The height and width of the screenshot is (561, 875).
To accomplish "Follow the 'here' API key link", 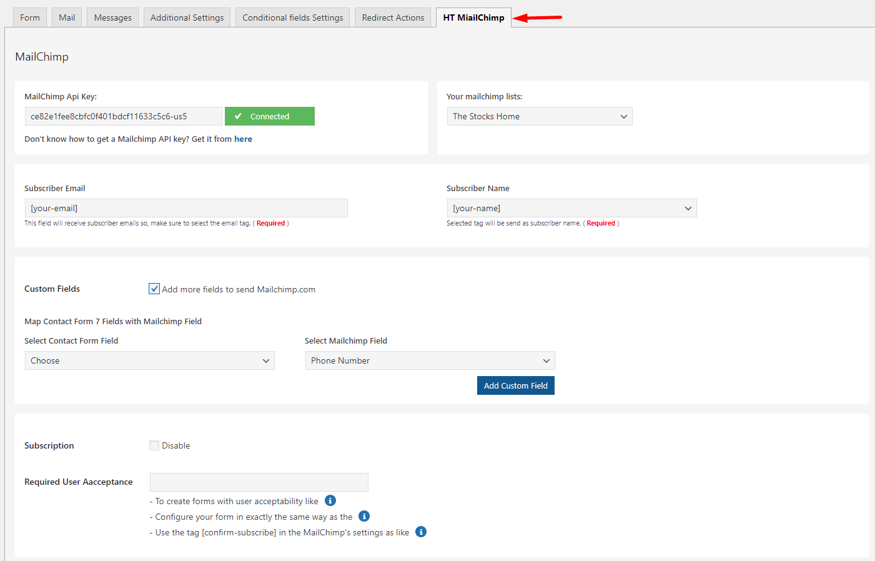I will pos(243,139).
